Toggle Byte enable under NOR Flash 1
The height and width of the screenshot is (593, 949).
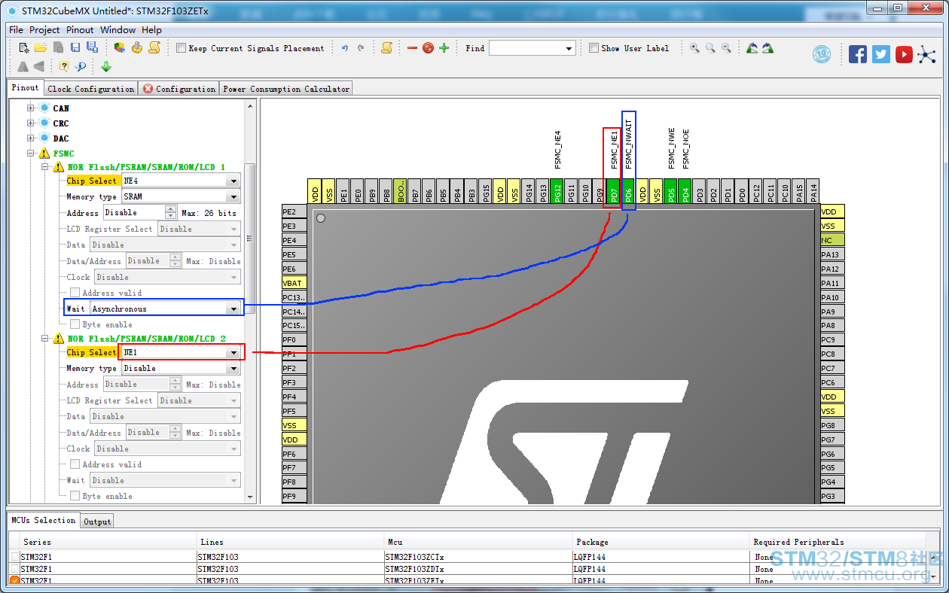[x=75, y=324]
